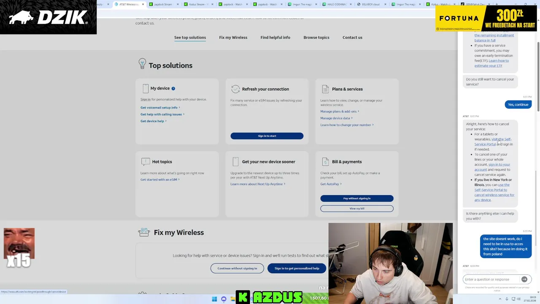Viewport: 540px width, 304px height.
Task: Open Learn how to change your number
Action: click(347, 125)
